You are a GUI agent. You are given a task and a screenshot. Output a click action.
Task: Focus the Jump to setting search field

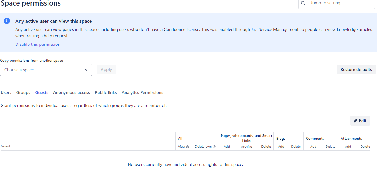tap(337, 3)
